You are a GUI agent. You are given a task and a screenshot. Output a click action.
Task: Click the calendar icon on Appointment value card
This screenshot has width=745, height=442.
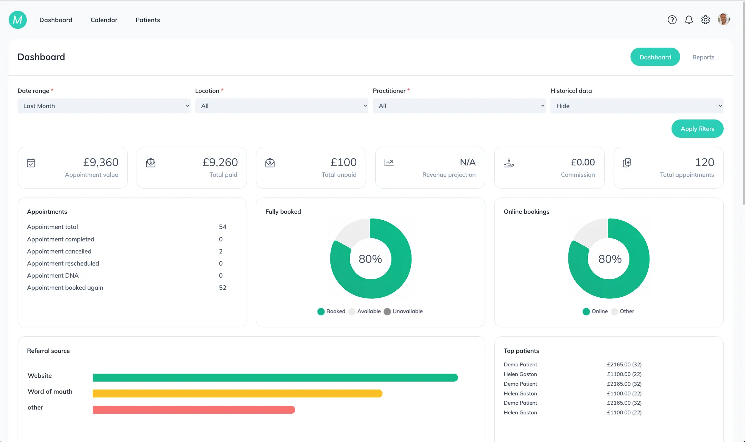coord(31,163)
